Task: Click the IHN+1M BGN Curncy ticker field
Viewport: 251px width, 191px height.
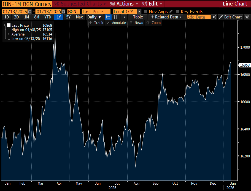Action: (26, 4)
